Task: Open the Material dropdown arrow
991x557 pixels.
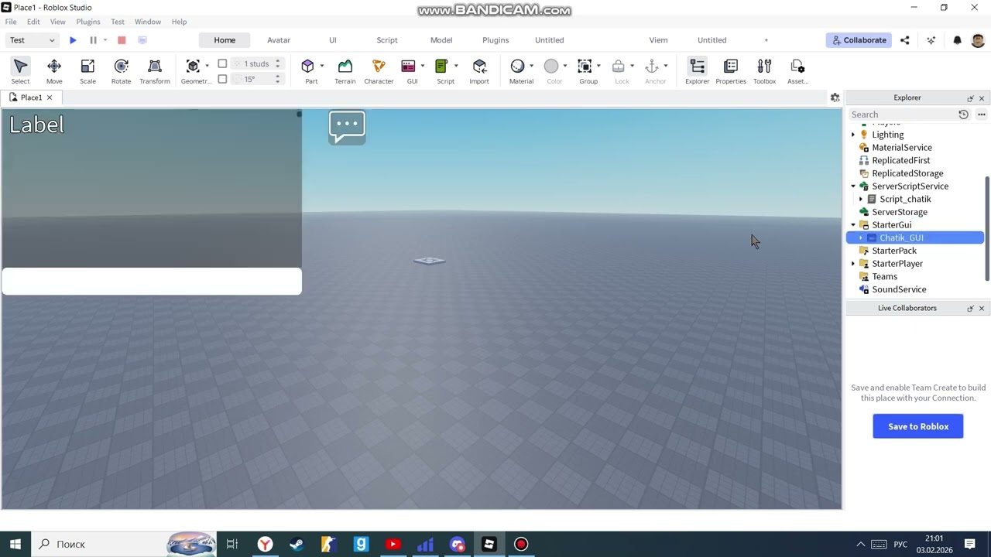Action: click(x=531, y=66)
